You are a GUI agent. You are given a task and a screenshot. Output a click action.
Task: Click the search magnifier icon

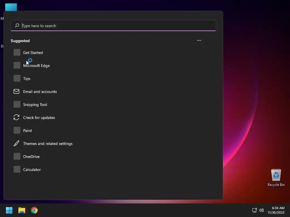click(x=17, y=25)
